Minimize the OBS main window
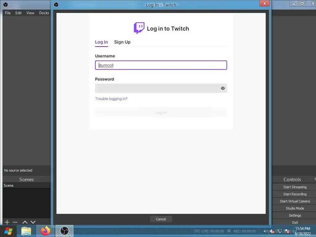 294,3
